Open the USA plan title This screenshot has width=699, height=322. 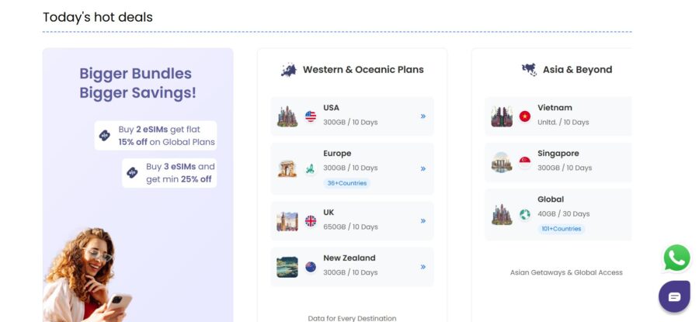point(331,108)
